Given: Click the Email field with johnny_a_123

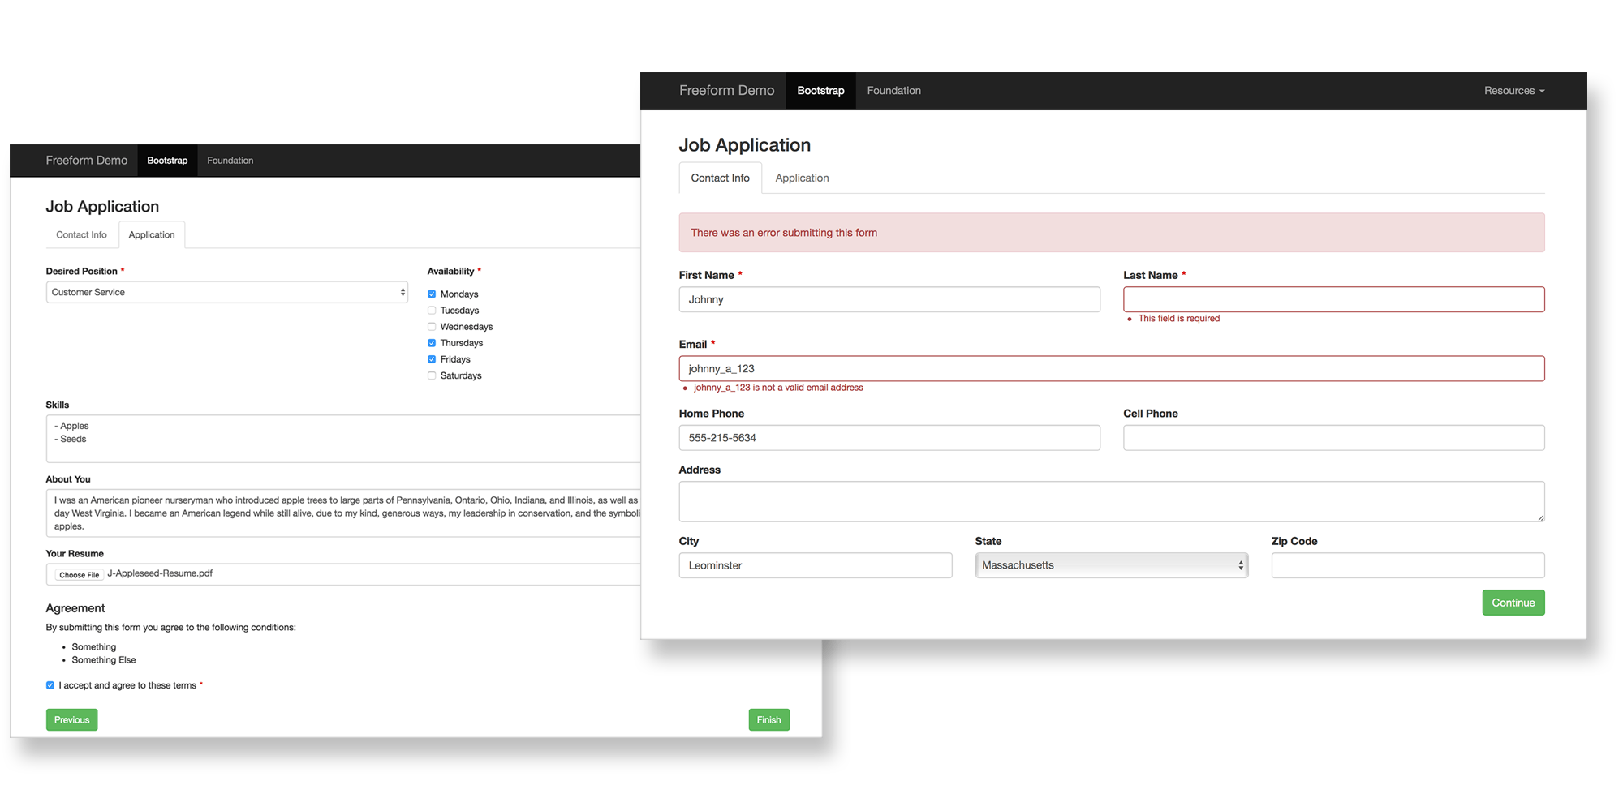Looking at the screenshot, I should 1112,368.
